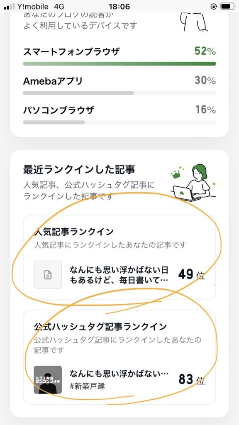Tap the gray Amebaアプリ usage bar
The height and width of the screenshot is (425, 239).
tap(119, 93)
